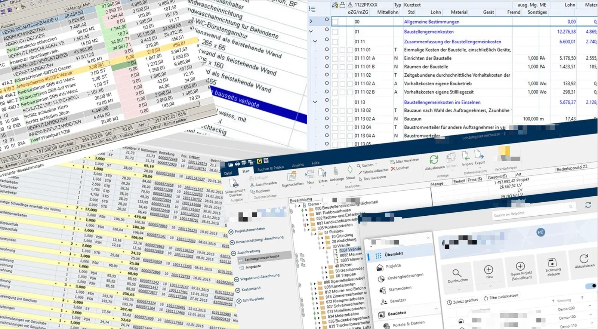This screenshot has width=598, height=329.
Task: Open the Datei ribbon tab
Action: pyautogui.click(x=228, y=173)
